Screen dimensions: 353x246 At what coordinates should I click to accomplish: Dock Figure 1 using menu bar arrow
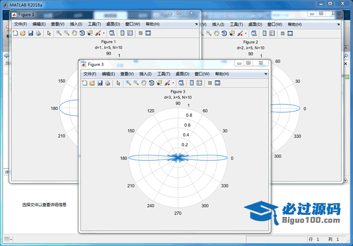tap(196, 24)
